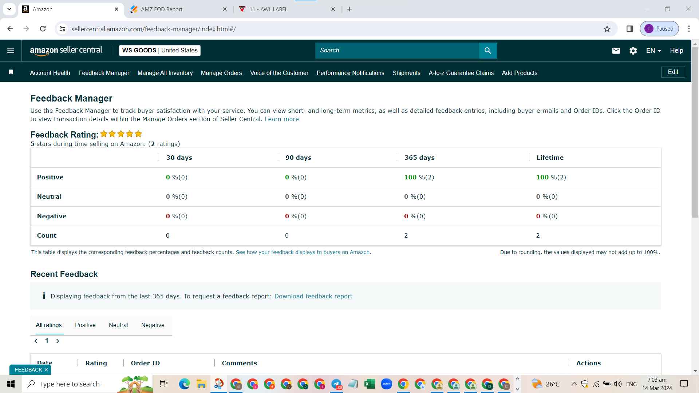
Task: Switch to AMZ EOD Report tab
Action: 178,9
